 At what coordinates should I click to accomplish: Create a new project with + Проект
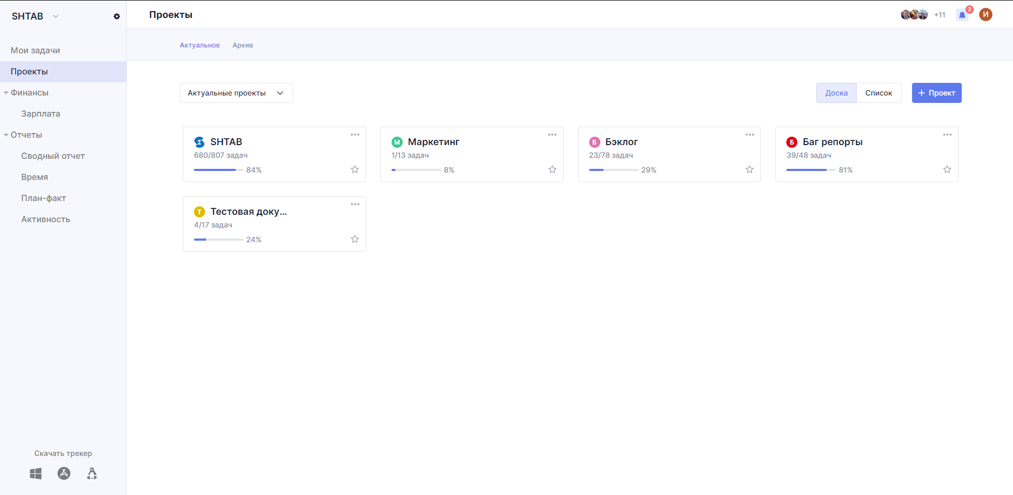point(936,93)
